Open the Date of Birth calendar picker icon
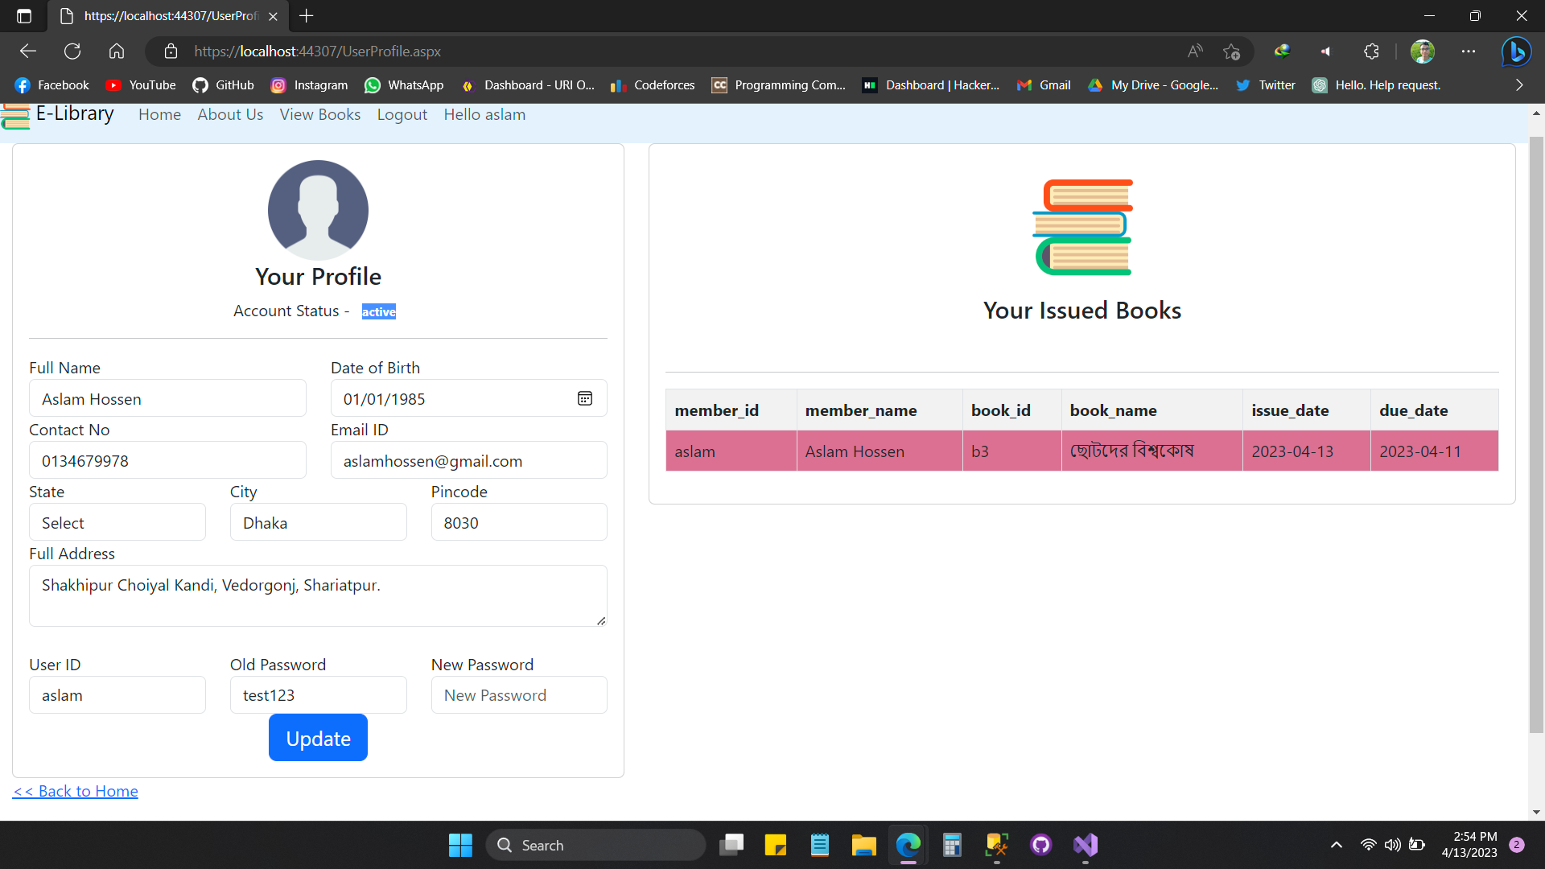Viewport: 1545px width, 869px height. (584, 397)
